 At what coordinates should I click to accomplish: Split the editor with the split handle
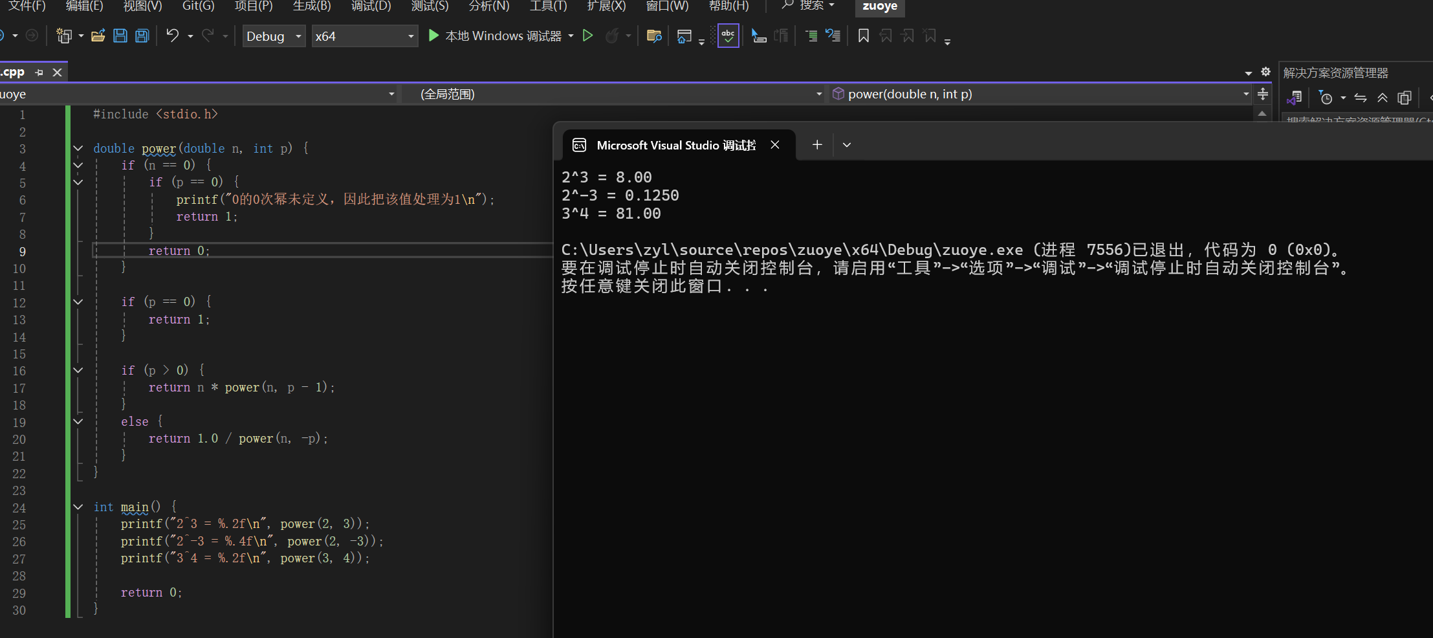pos(1263,94)
